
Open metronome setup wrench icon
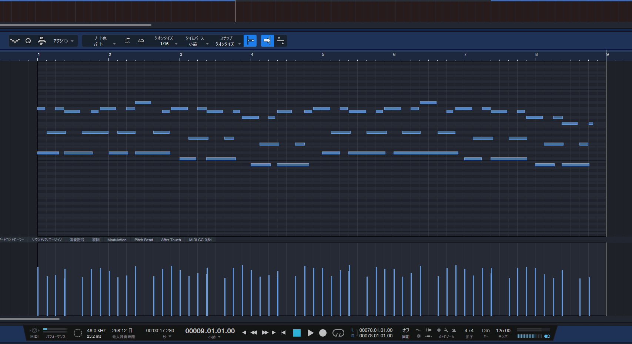pos(446,330)
